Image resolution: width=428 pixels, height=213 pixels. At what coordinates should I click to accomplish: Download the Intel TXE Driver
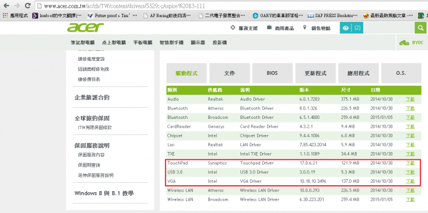click(x=410, y=154)
